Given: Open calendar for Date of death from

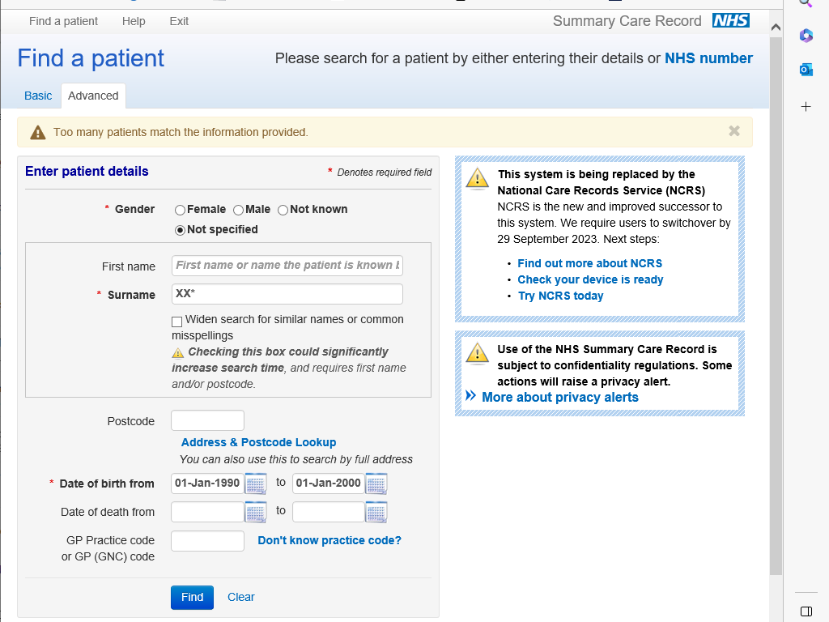Looking at the screenshot, I should tap(256, 512).
